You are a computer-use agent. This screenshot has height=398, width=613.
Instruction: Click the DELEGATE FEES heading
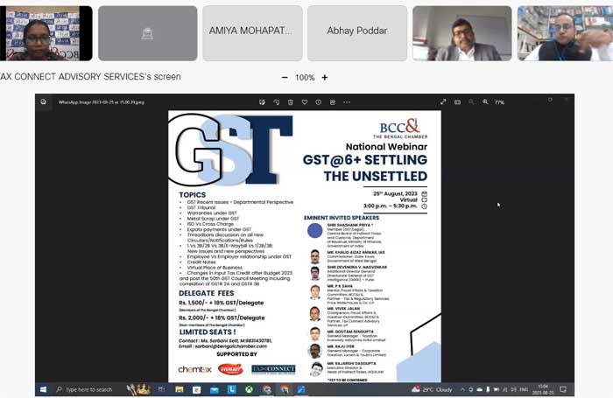[207, 293]
